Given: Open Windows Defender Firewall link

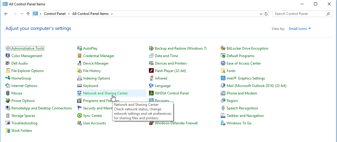Looking at the screenshot, I should point(176,123).
